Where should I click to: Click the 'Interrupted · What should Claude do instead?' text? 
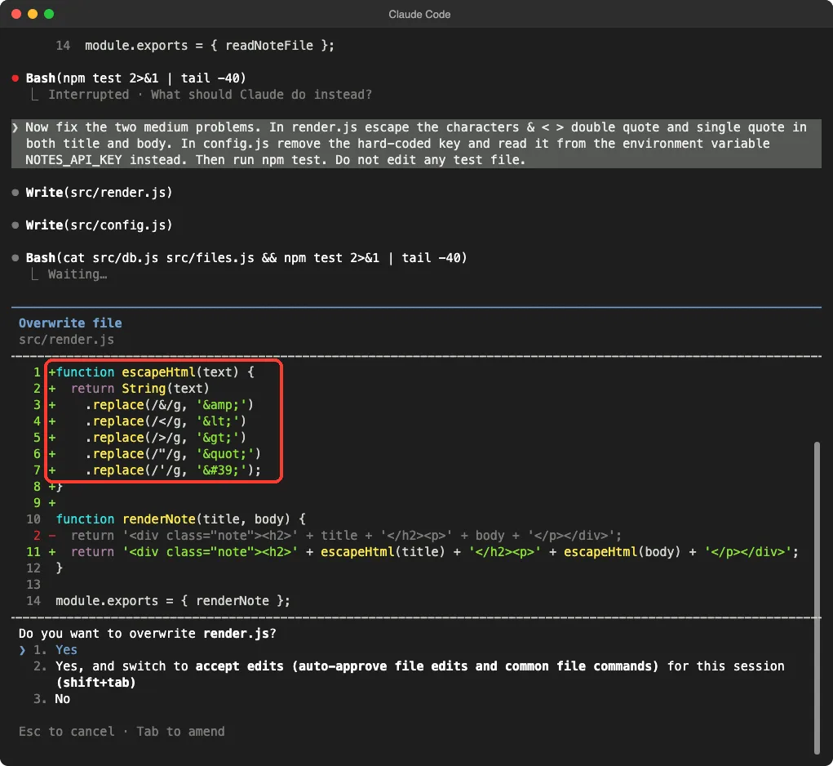210,95
